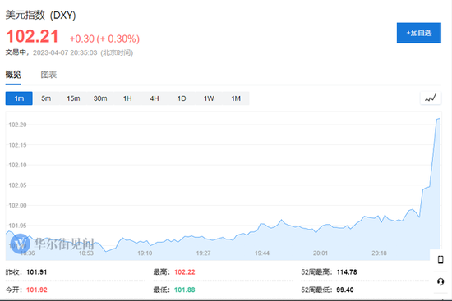Click the 102.20 y-axis label
This screenshot has width=452, height=301.
point(17,125)
